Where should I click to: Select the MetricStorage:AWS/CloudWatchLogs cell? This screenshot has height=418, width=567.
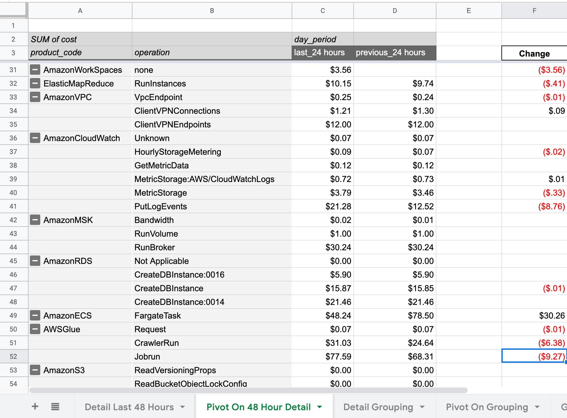coord(212,179)
